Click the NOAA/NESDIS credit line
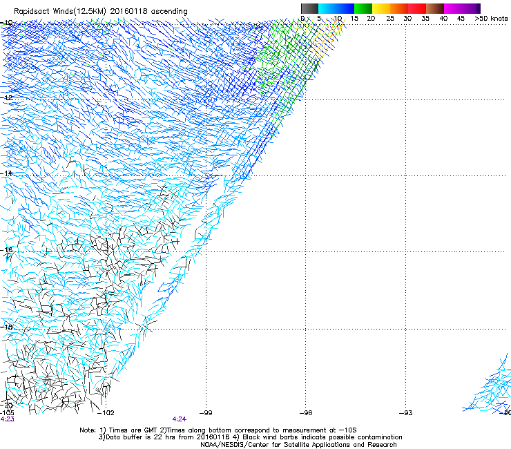 point(298,445)
